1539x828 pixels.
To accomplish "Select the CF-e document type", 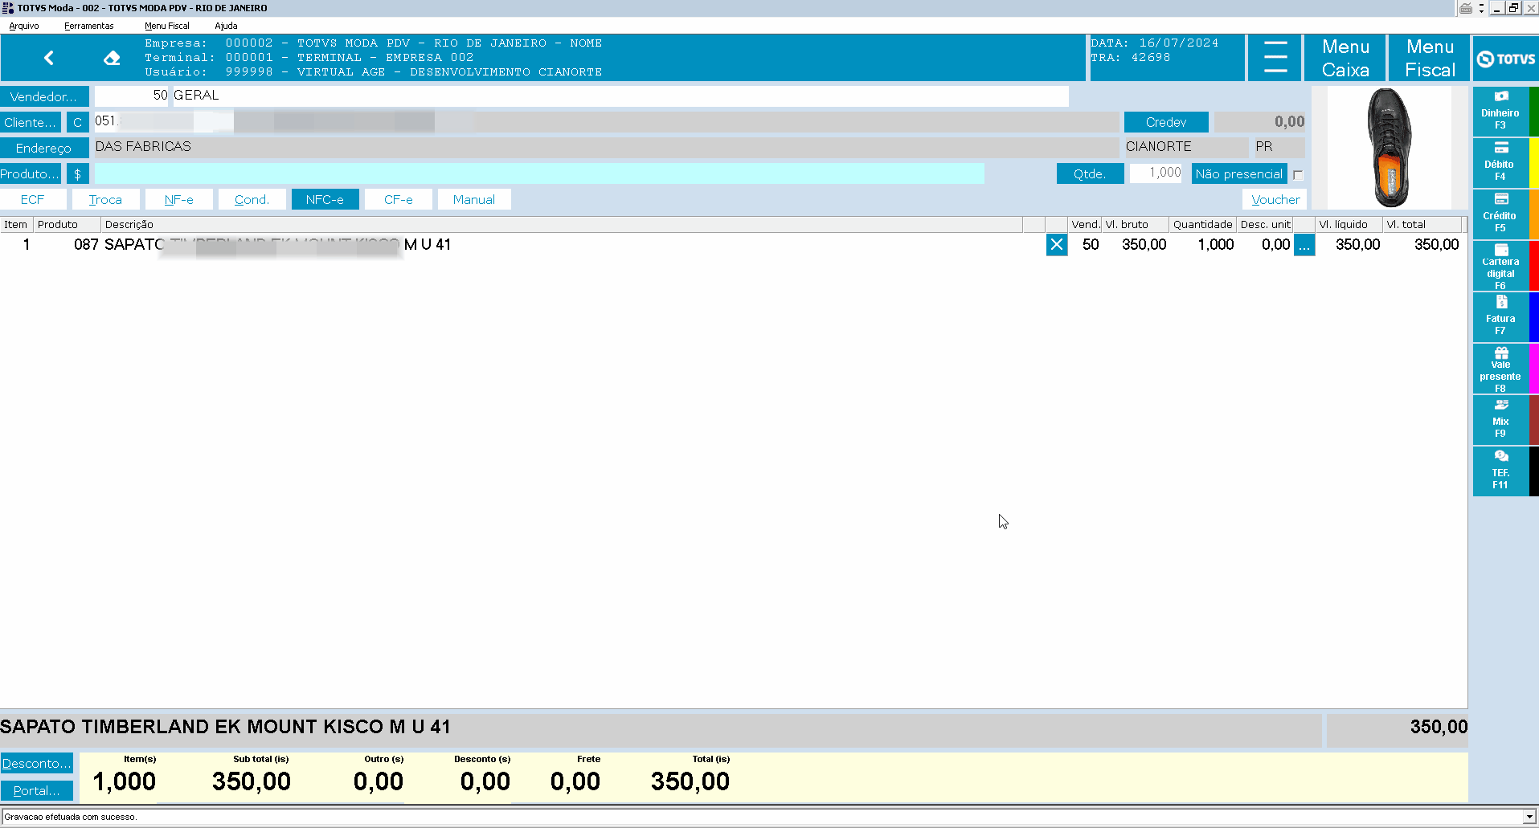I will point(399,200).
